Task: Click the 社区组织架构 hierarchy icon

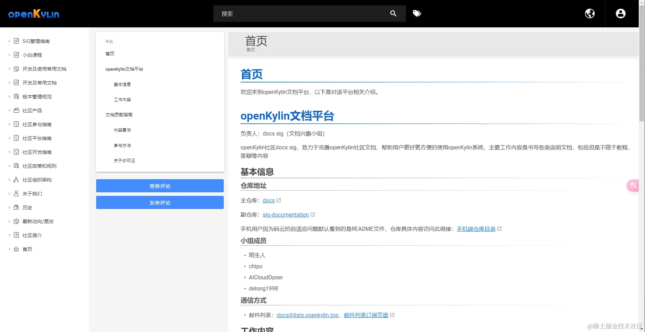Action: 16,180
